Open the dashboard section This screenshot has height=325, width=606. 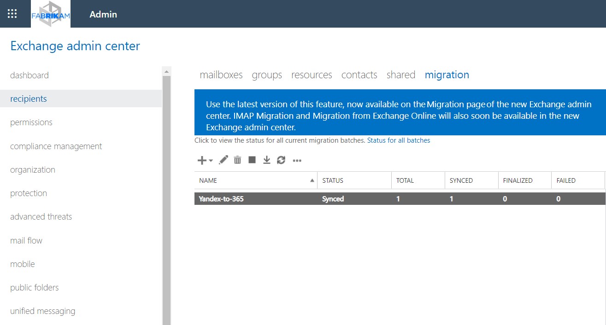[29, 75]
